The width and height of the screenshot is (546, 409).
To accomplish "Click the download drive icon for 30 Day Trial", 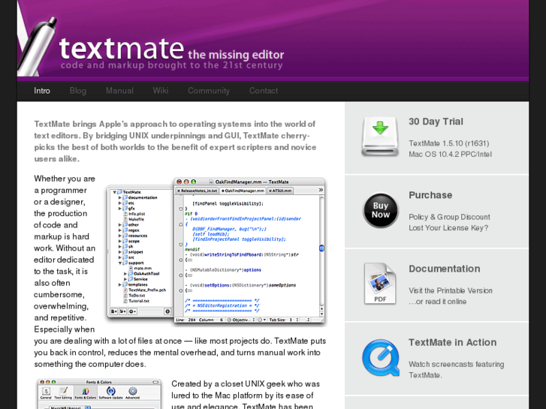I will click(380, 137).
